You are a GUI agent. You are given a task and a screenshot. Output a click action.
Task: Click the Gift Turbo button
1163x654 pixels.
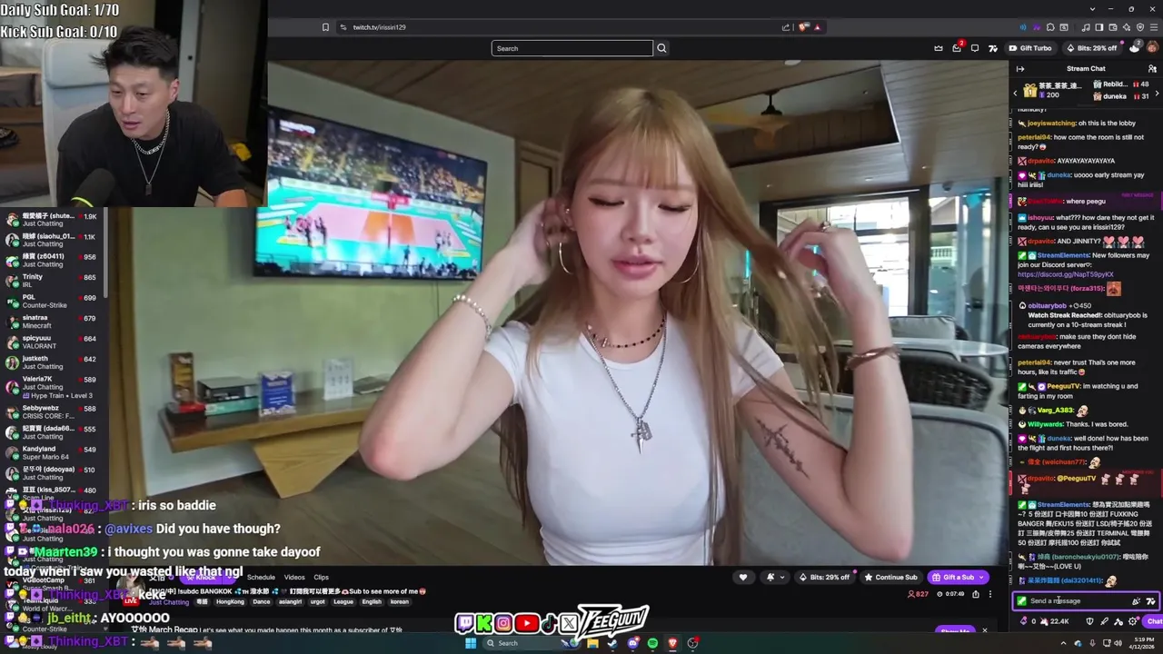pyautogui.click(x=1030, y=48)
